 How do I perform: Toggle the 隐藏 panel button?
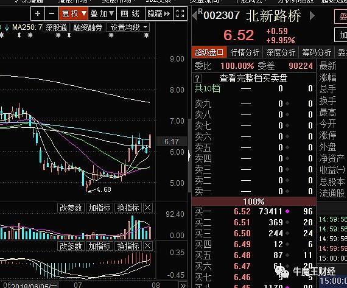click(x=159, y=14)
